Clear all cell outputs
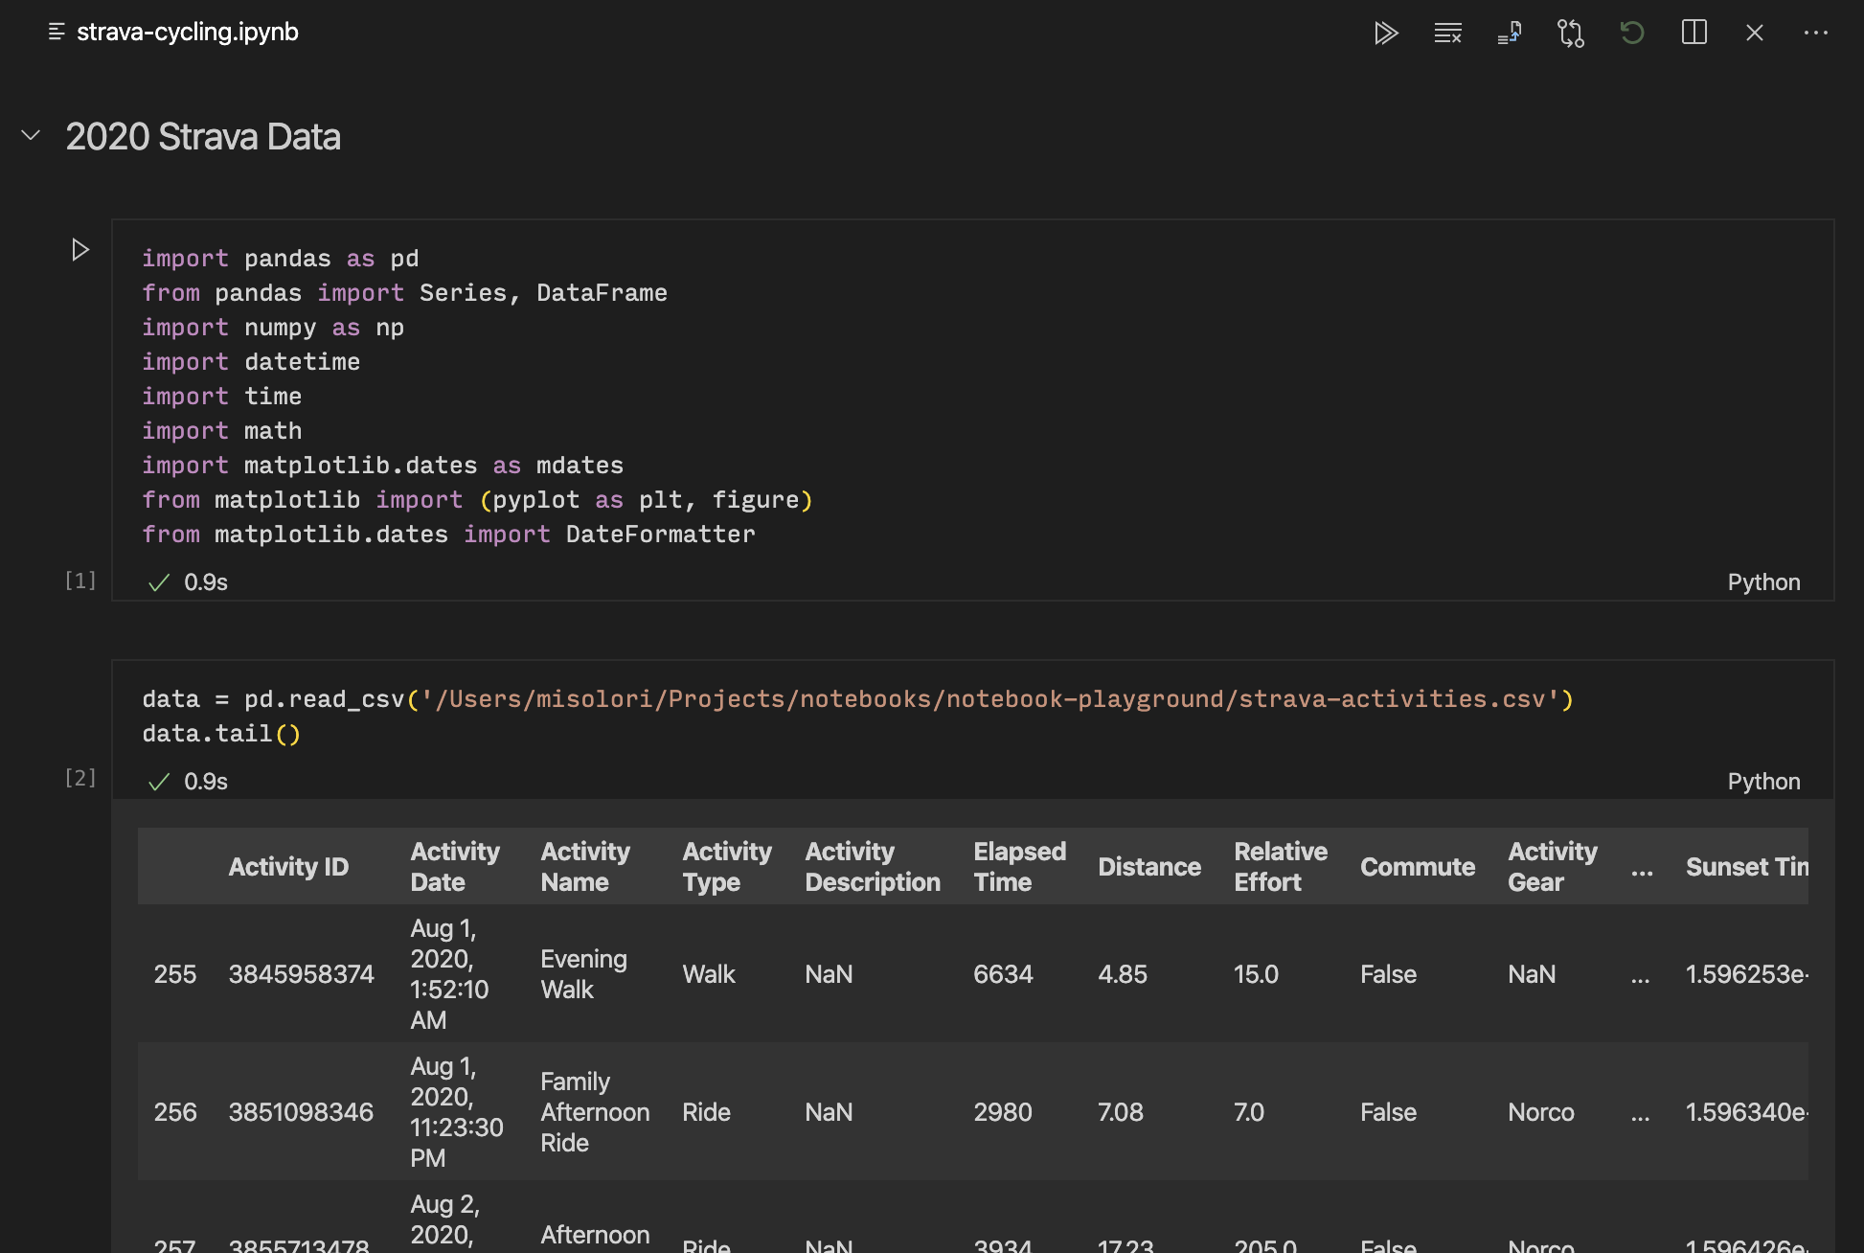 pyautogui.click(x=1448, y=33)
